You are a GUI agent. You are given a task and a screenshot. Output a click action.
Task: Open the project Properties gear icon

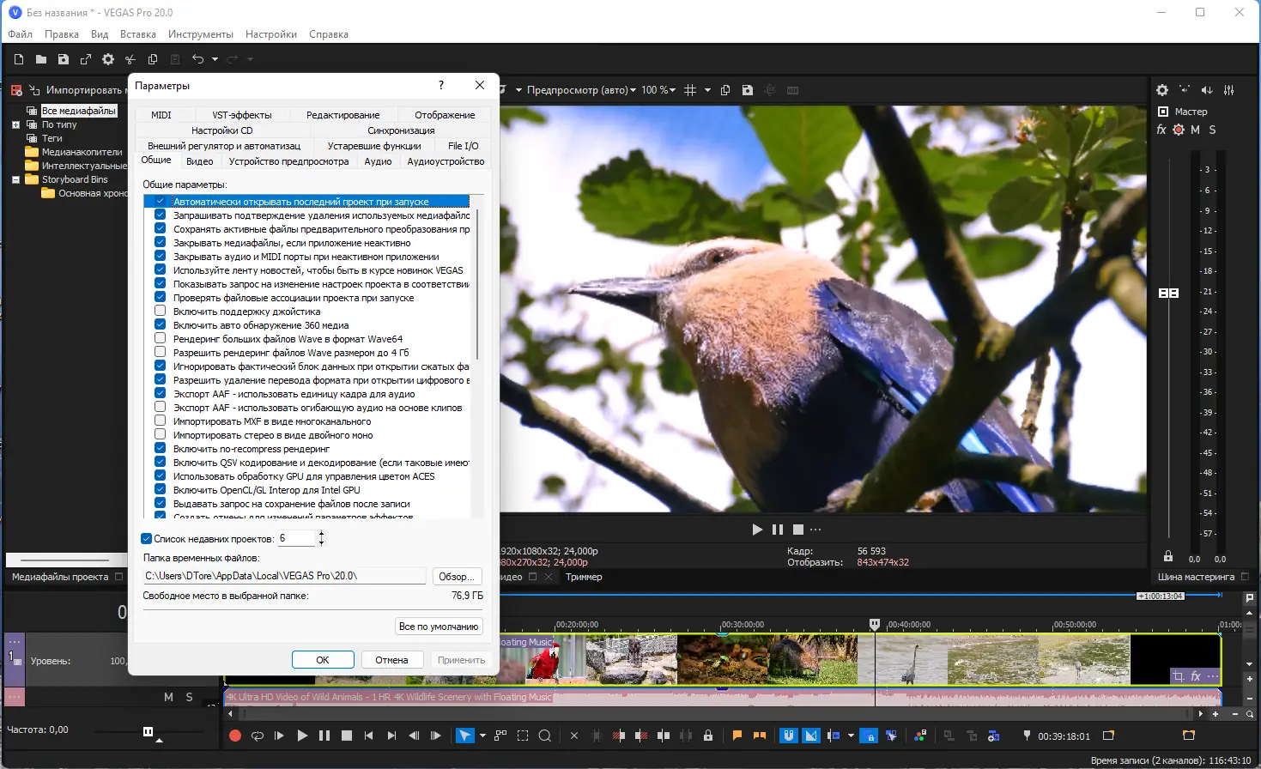pyautogui.click(x=108, y=59)
